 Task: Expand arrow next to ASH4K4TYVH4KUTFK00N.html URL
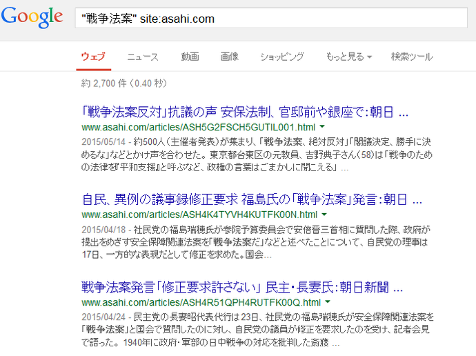pos(324,215)
